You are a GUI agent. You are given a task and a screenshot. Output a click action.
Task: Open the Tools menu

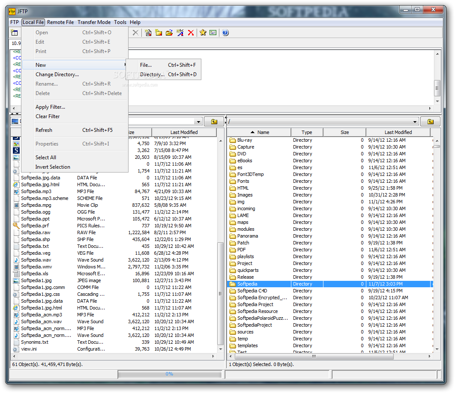[120, 22]
